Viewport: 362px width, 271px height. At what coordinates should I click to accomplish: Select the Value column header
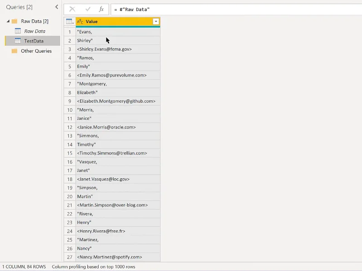[x=118, y=22]
